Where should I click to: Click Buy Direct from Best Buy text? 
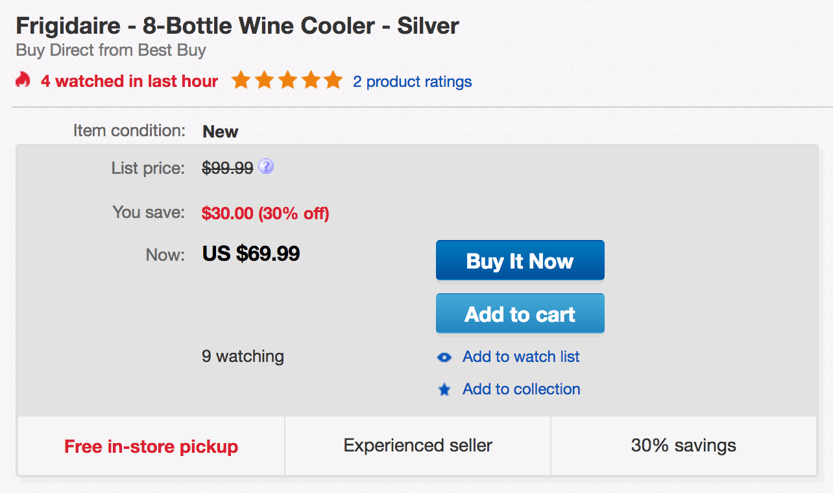tap(111, 50)
